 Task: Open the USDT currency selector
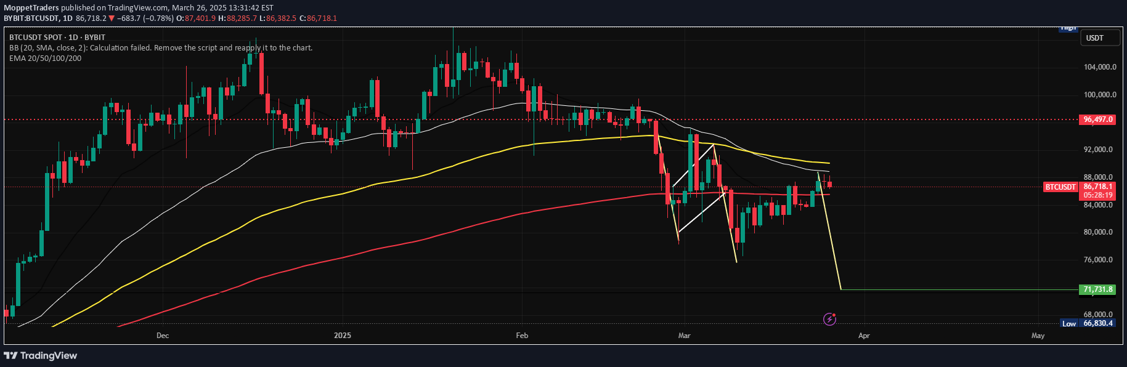(x=1100, y=38)
